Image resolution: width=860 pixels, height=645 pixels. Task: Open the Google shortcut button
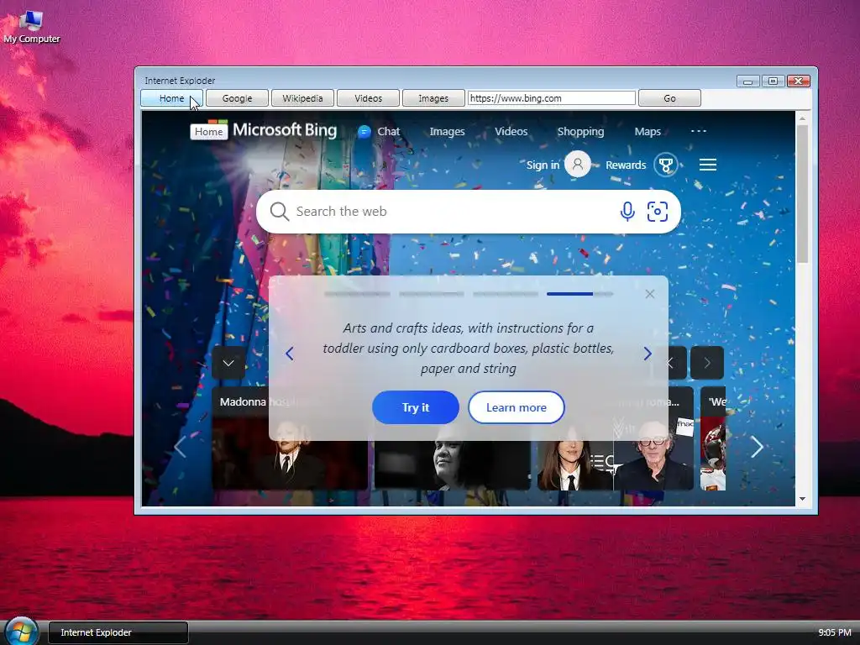pos(237,98)
